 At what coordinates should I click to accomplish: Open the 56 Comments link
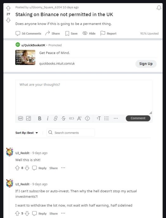(28, 33)
